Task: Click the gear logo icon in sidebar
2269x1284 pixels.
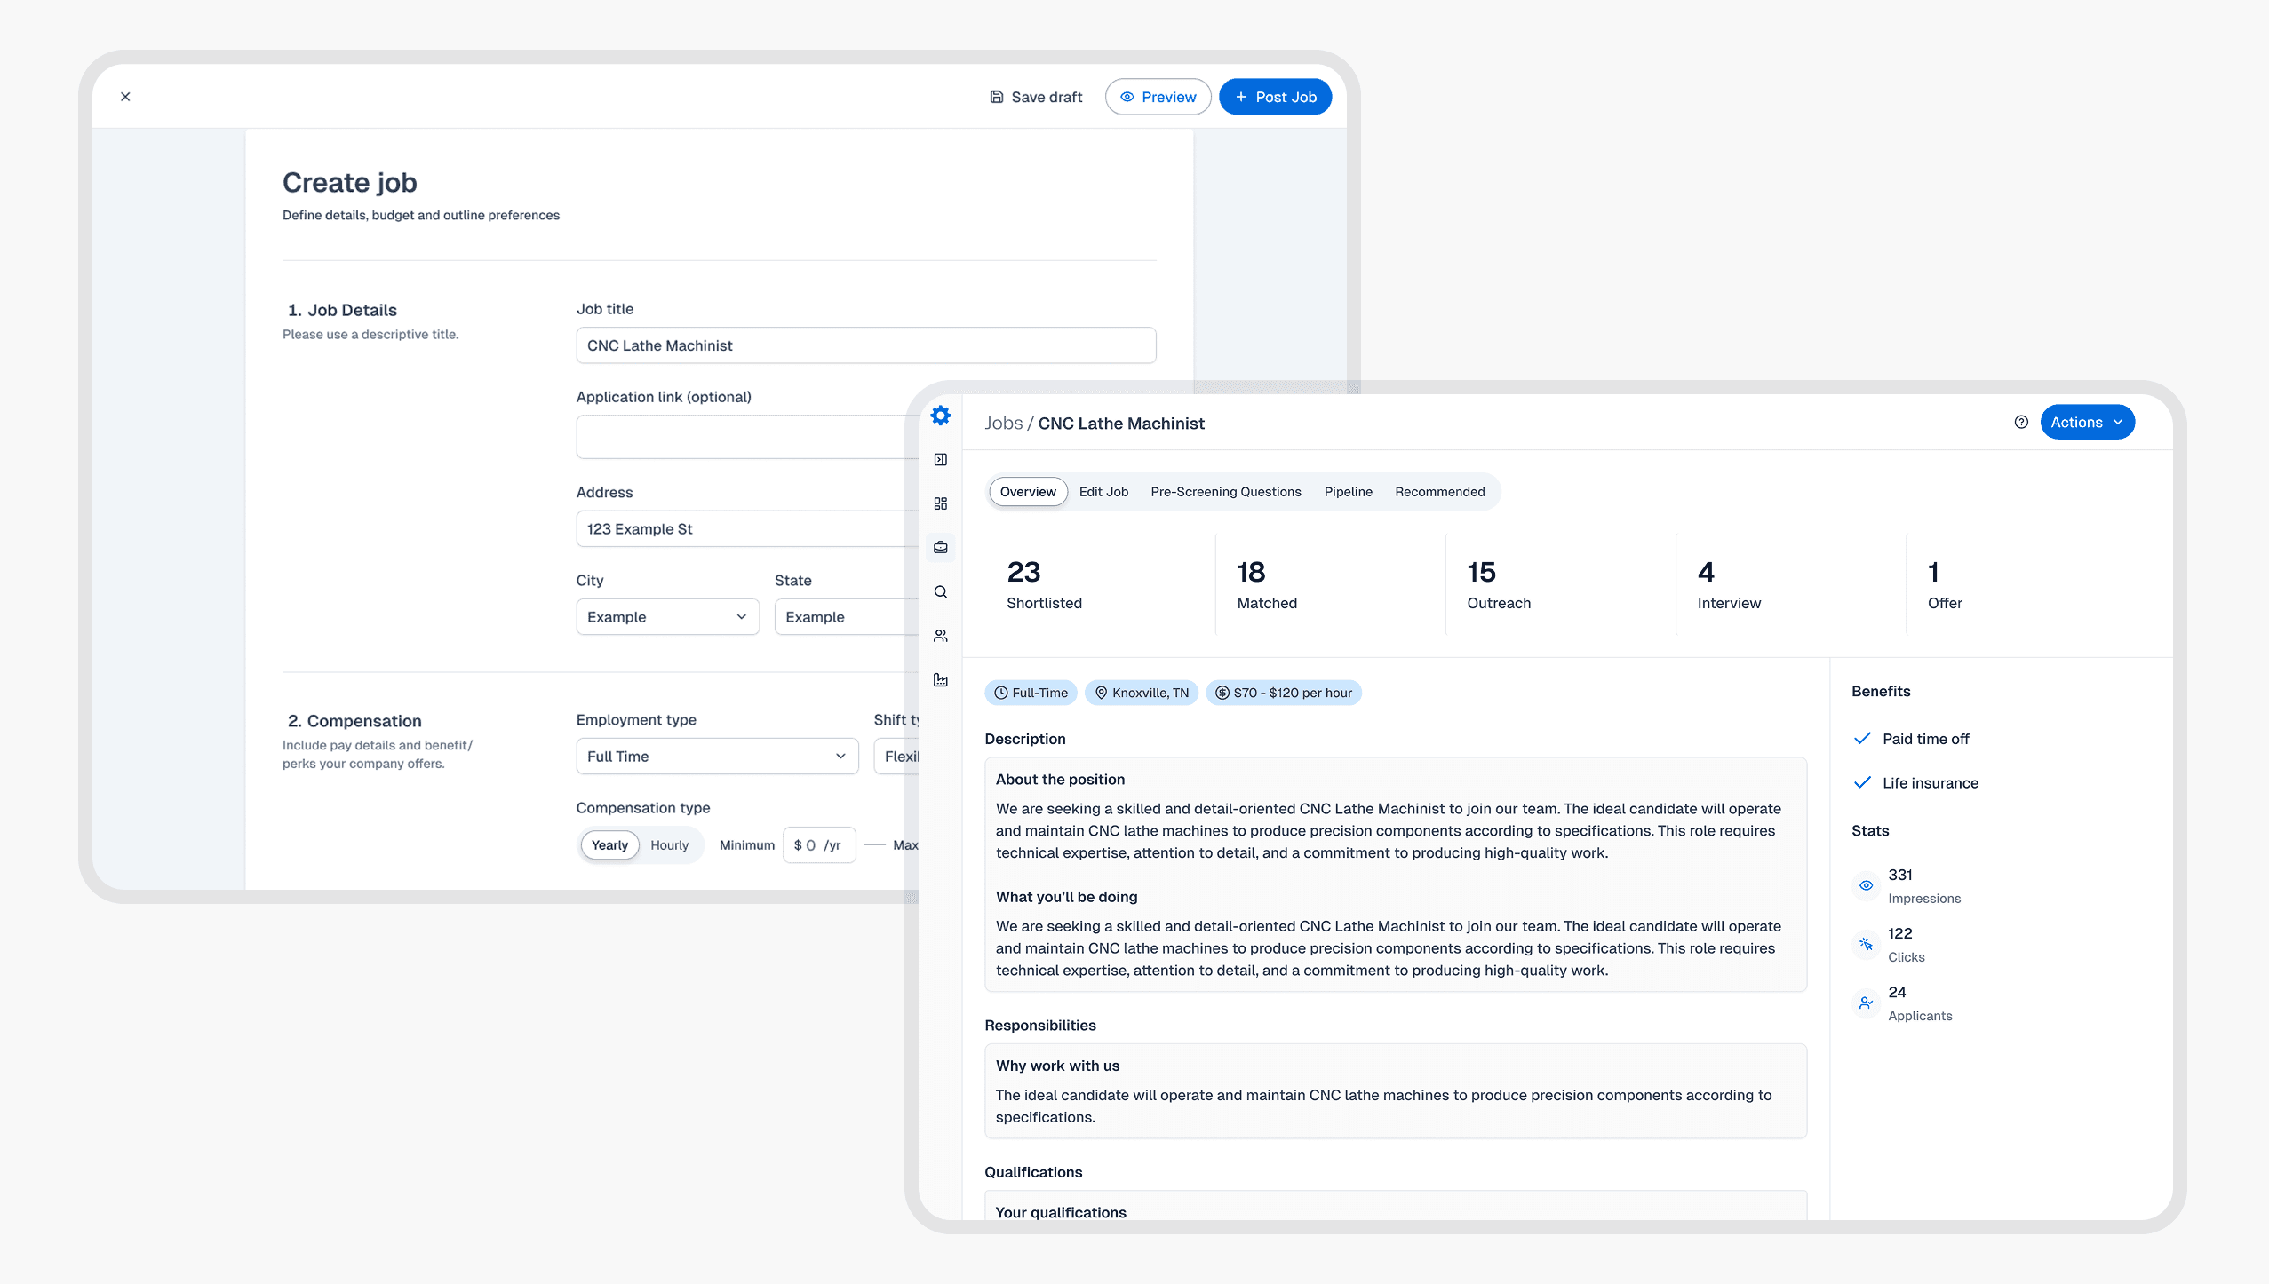Action: point(940,416)
